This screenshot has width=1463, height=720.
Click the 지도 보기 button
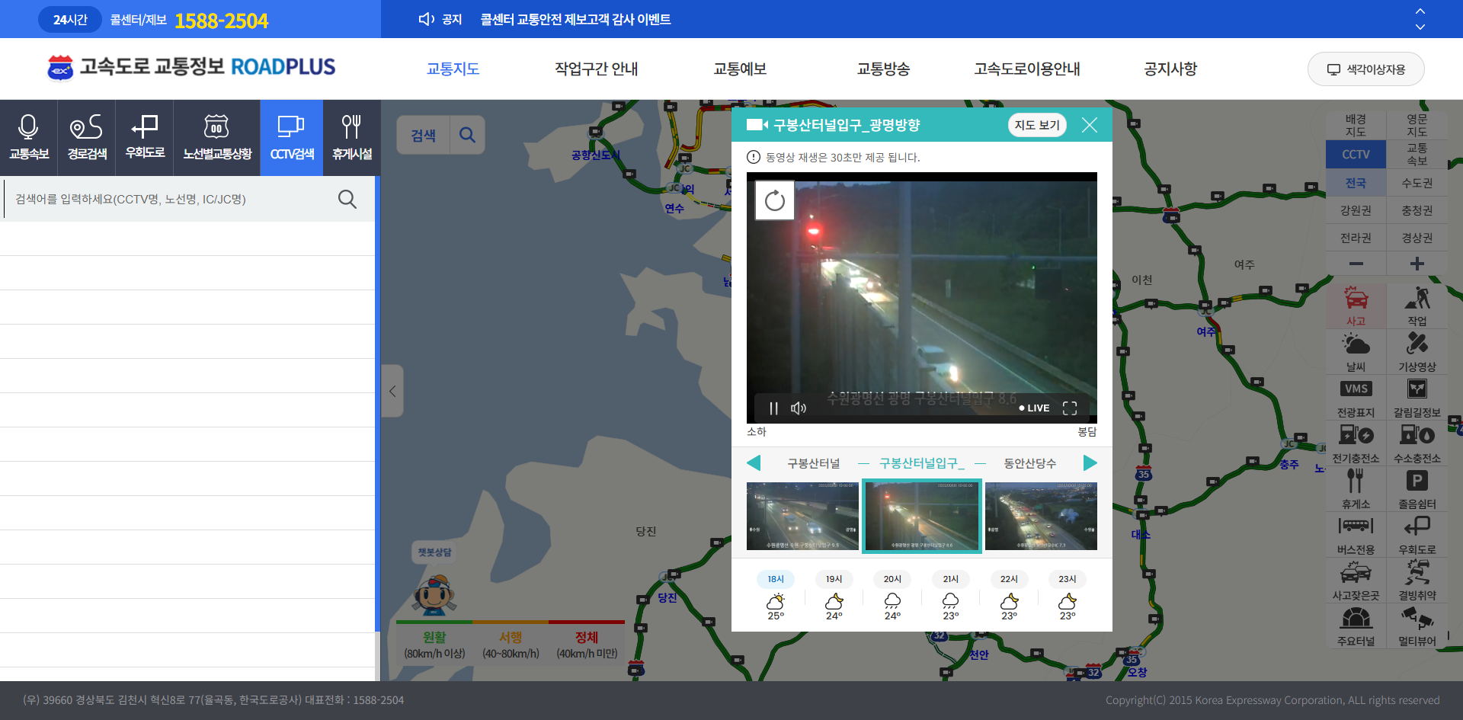pos(1036,125)
